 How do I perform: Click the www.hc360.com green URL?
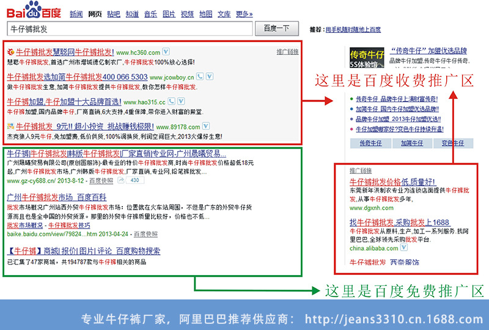pyautogui.click(x=138, y=53)
